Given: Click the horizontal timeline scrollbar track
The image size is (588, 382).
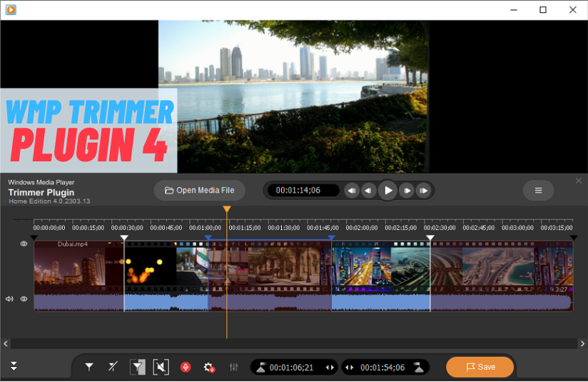Looking at the screenshot, I should click(293, 343).
